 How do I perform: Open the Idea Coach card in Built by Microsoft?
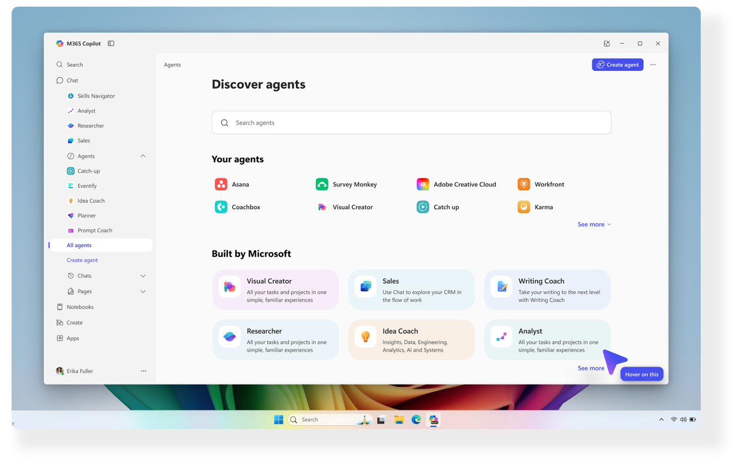(x=411, y=340)
